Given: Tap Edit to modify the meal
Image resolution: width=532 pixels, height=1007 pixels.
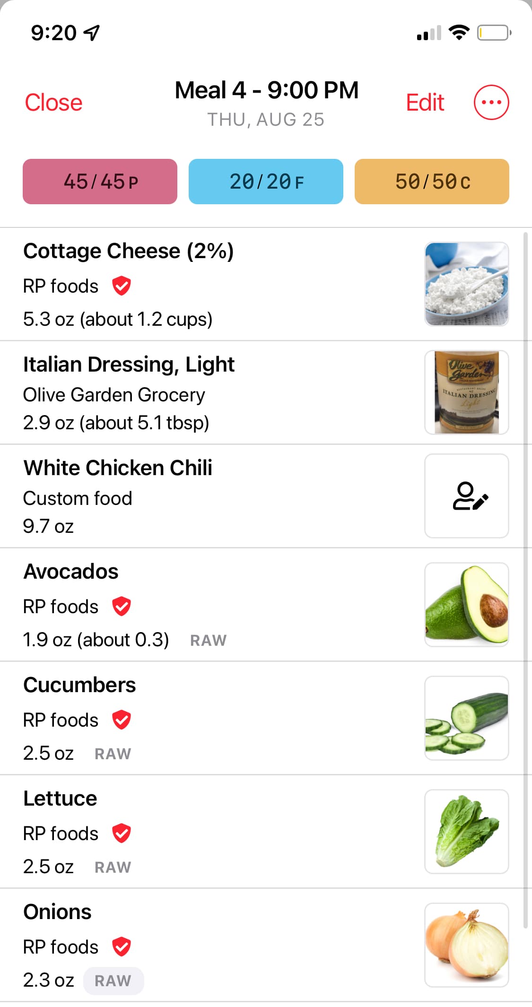Looking at the screenshot, I should click(425, 103).
